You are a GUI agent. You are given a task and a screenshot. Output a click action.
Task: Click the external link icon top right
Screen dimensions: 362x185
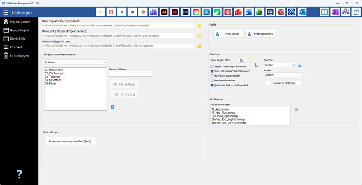356,12
